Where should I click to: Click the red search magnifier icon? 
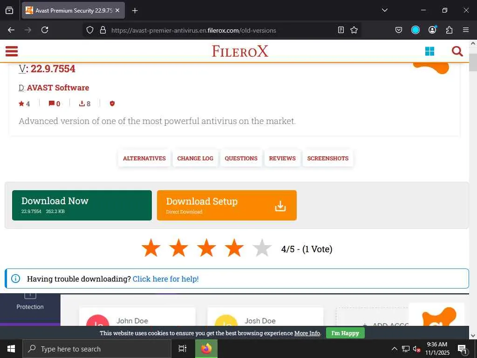[457, 51]
